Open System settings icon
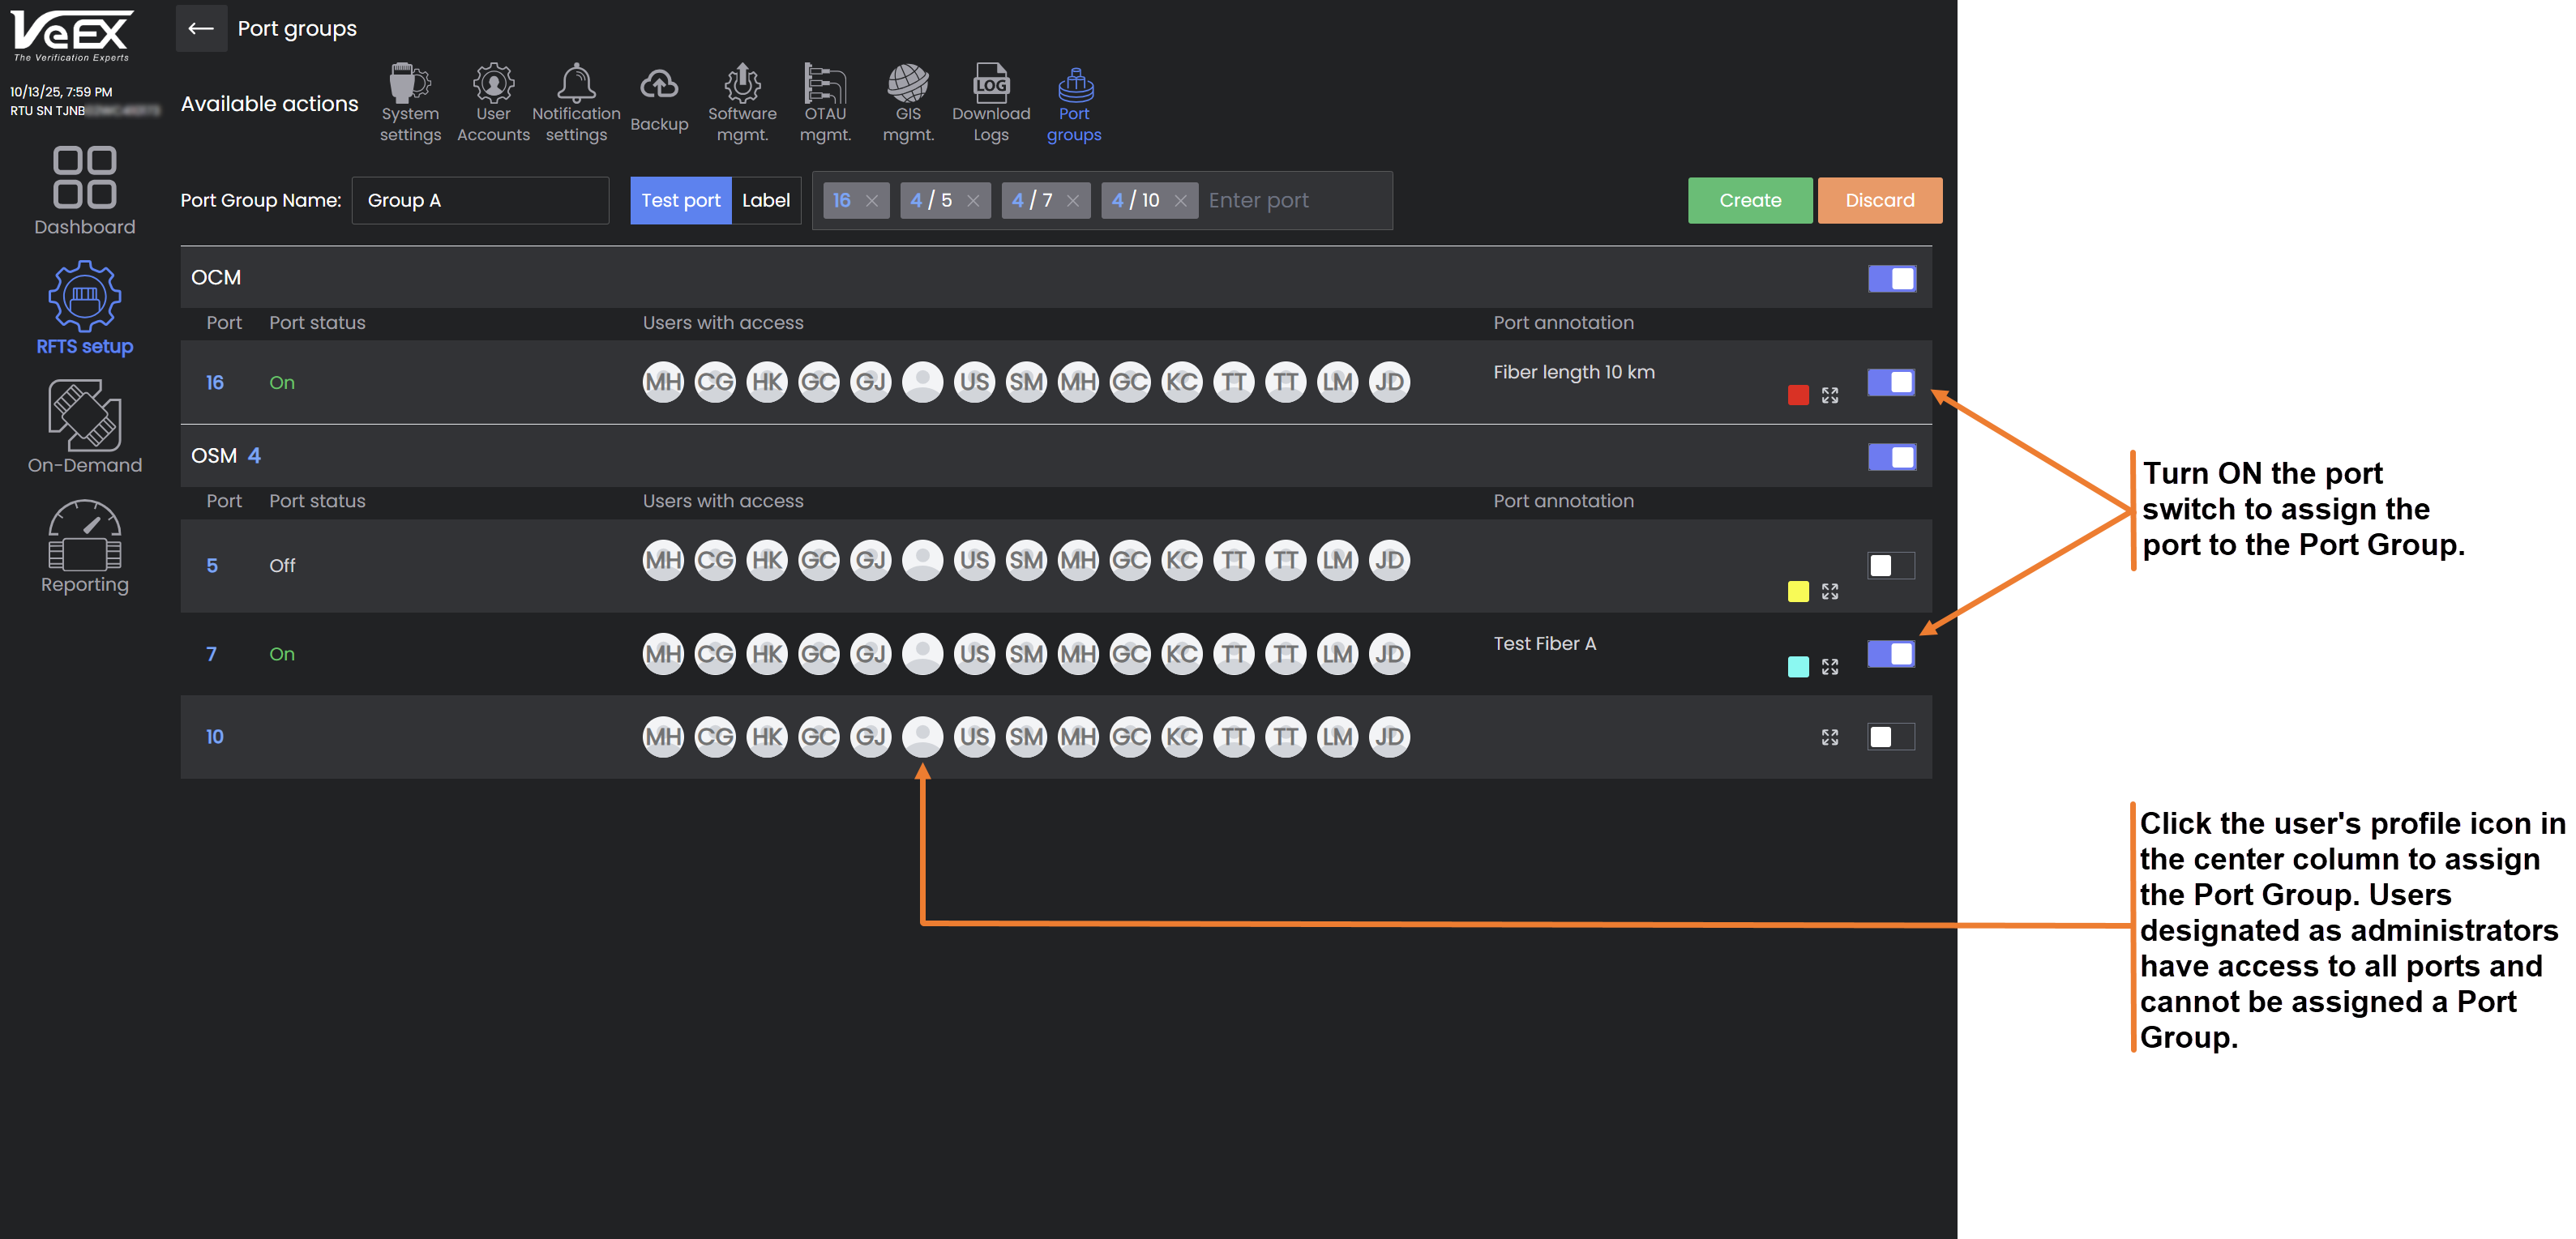Screen dimensions: 2576x1239 click(409, 84)
